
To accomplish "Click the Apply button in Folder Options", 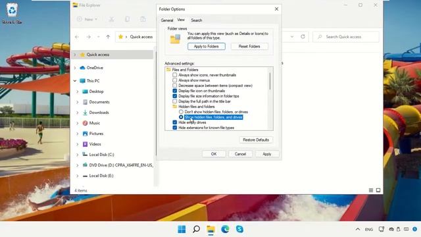I will click(x=267, y=154).
